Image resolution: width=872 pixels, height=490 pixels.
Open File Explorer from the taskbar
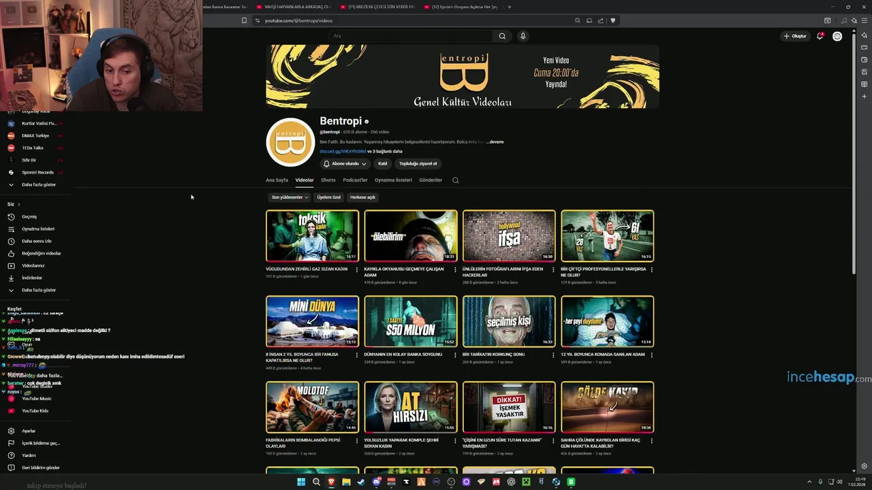tap(346, 482)
